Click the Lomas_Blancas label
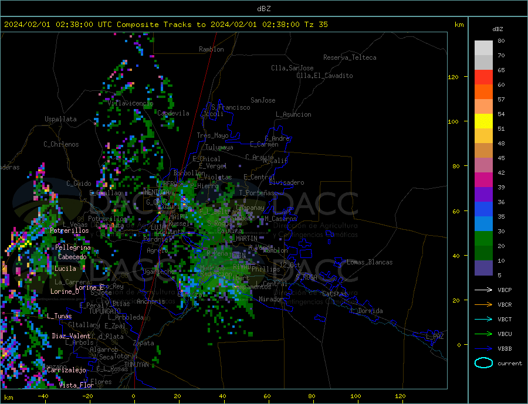The image size is (528, 404). click(370, 262)
